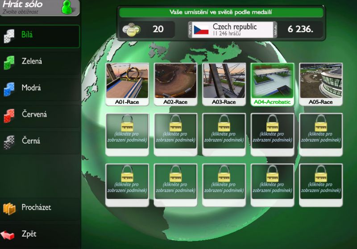Viewport: 357px width, 249px height.
Task: Choose the Bílá difficulty label
Action: point(27,35)
